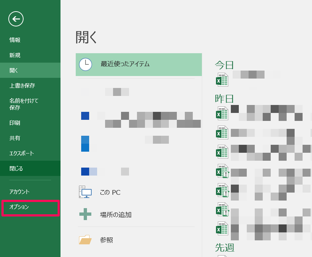Click the Add a Place plus icon

tap(85, 214)
